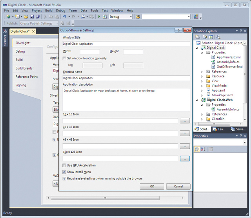Viewport: 251px width, 218px height.
Task: Click the project page horizontal scrollbar thumb
Action: click(x=105, y=198)
